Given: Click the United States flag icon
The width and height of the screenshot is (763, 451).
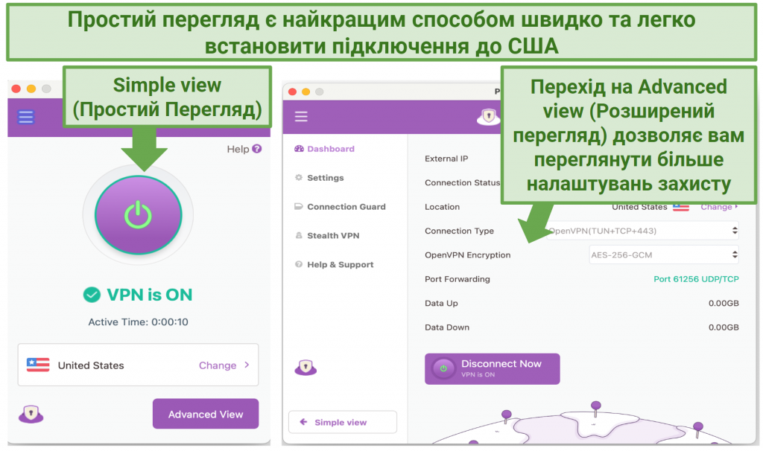Looking at the screenshot, I should [37, 365].
